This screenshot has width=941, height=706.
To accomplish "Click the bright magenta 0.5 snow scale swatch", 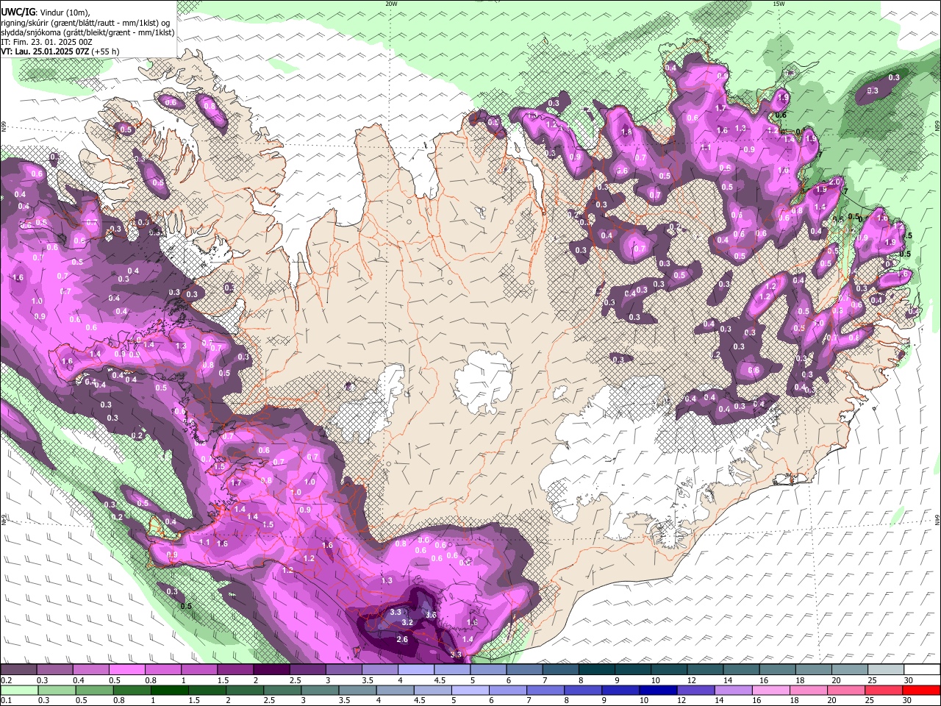I will pyautogui.click(x=126, y=670).
